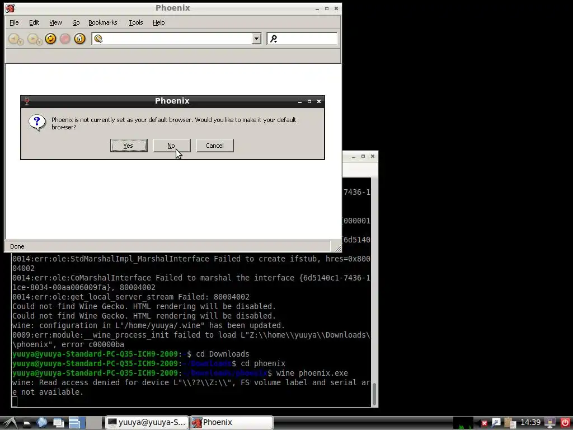Open the Go menu

(76, 22)
